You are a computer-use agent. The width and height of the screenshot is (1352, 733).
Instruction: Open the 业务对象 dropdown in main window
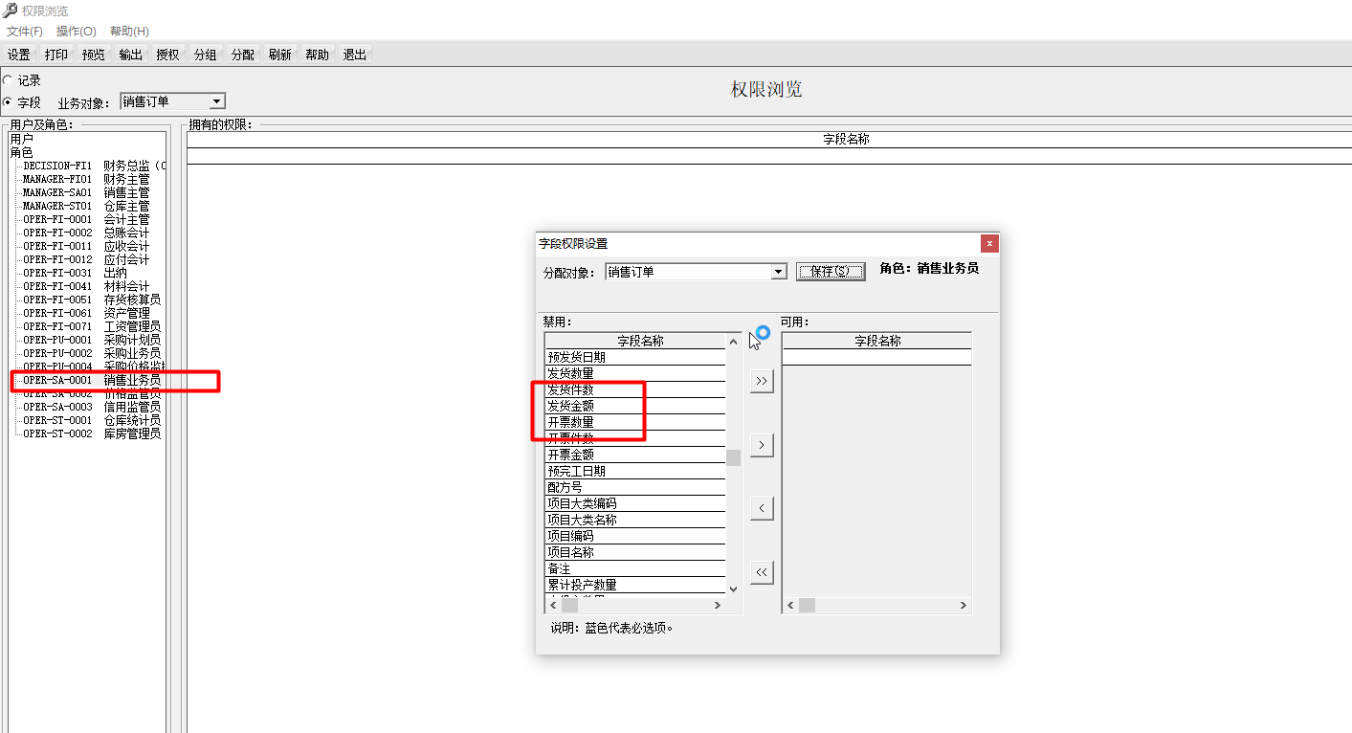[x=217, y=101]
